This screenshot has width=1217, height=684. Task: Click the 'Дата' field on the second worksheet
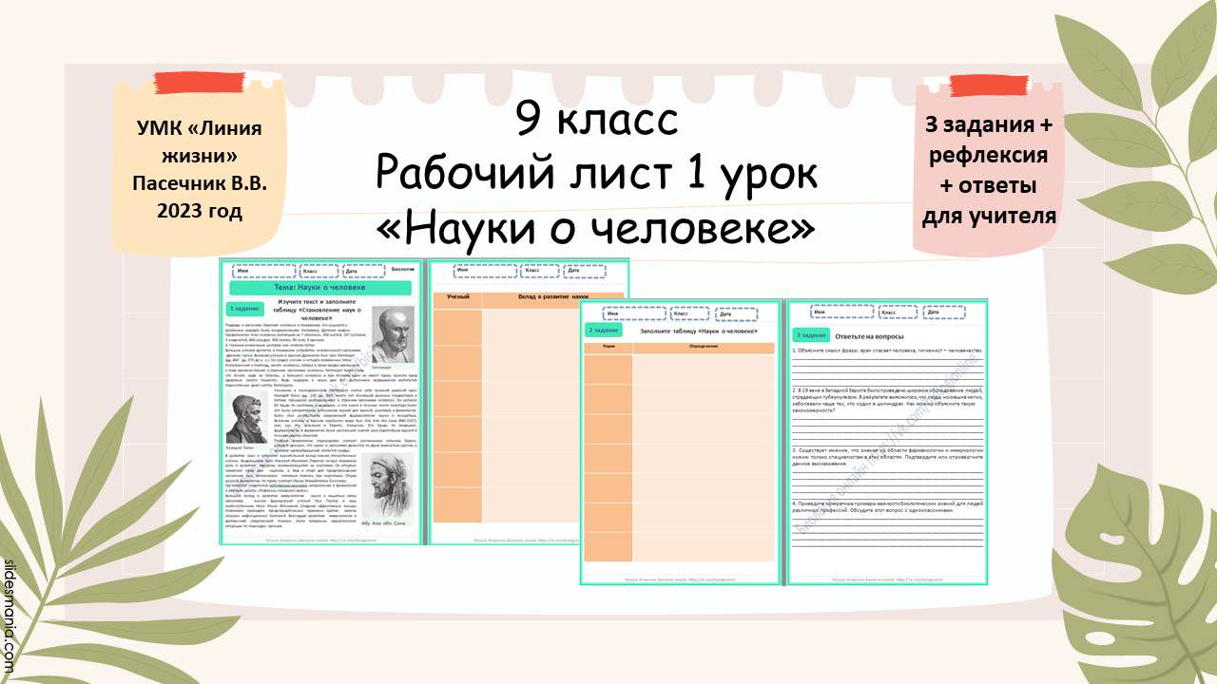click(x=587, y=270)
